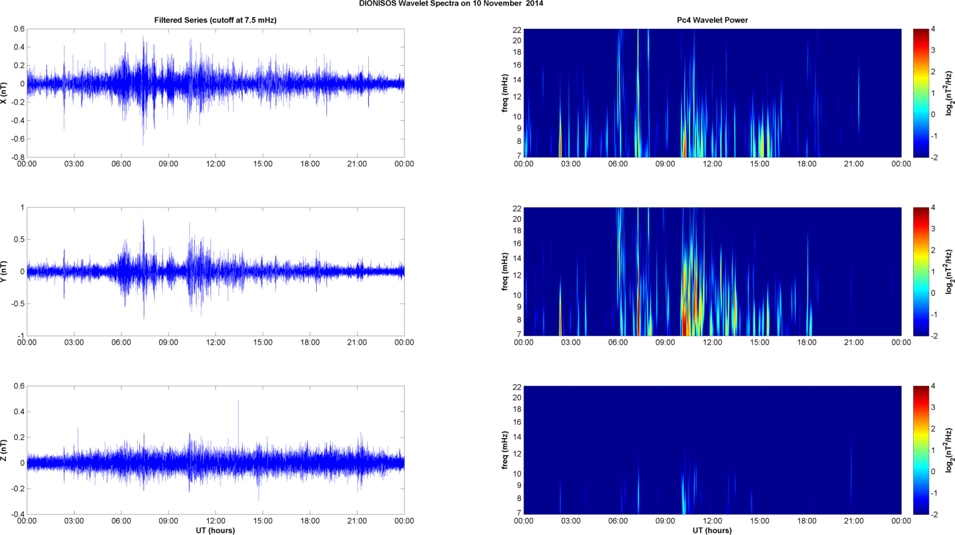The height and width of the screenshot is (535, 955).
Task: Click the Z component filtered series plot
Action: (x=215, y=450)
